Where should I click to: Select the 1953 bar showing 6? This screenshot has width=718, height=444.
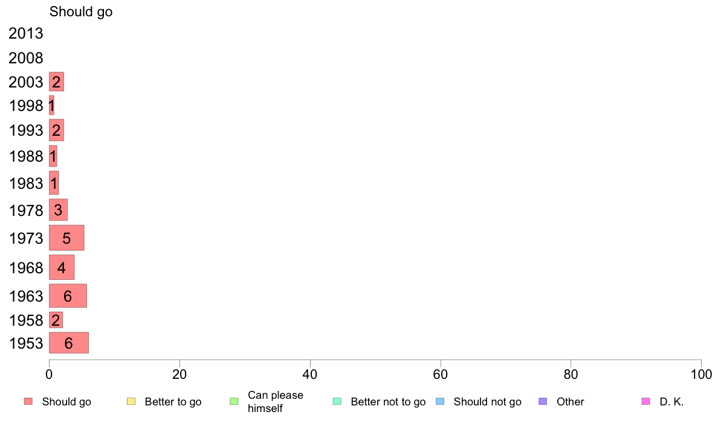coord(69,343)
